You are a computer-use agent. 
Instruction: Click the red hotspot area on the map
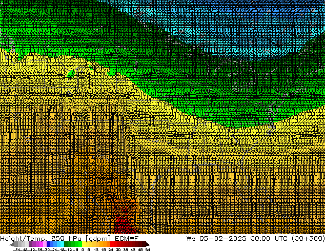[125, 220]
